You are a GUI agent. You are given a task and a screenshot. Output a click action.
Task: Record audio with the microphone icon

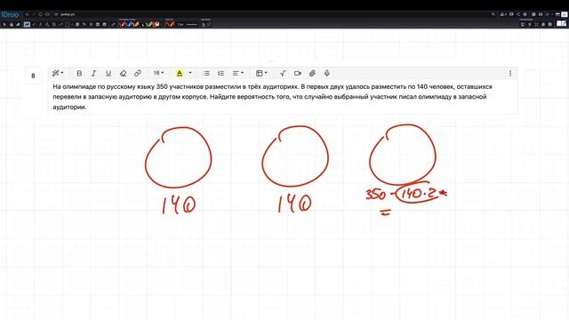[x=327, y=73]
